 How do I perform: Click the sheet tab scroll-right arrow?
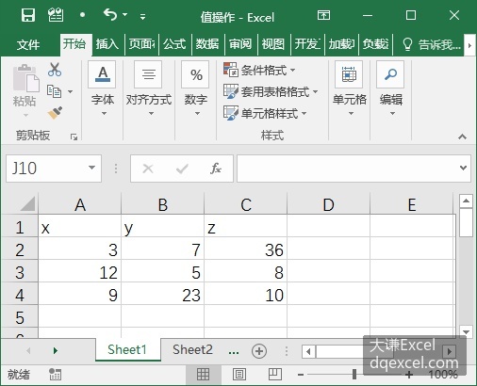tap(56, 350)
